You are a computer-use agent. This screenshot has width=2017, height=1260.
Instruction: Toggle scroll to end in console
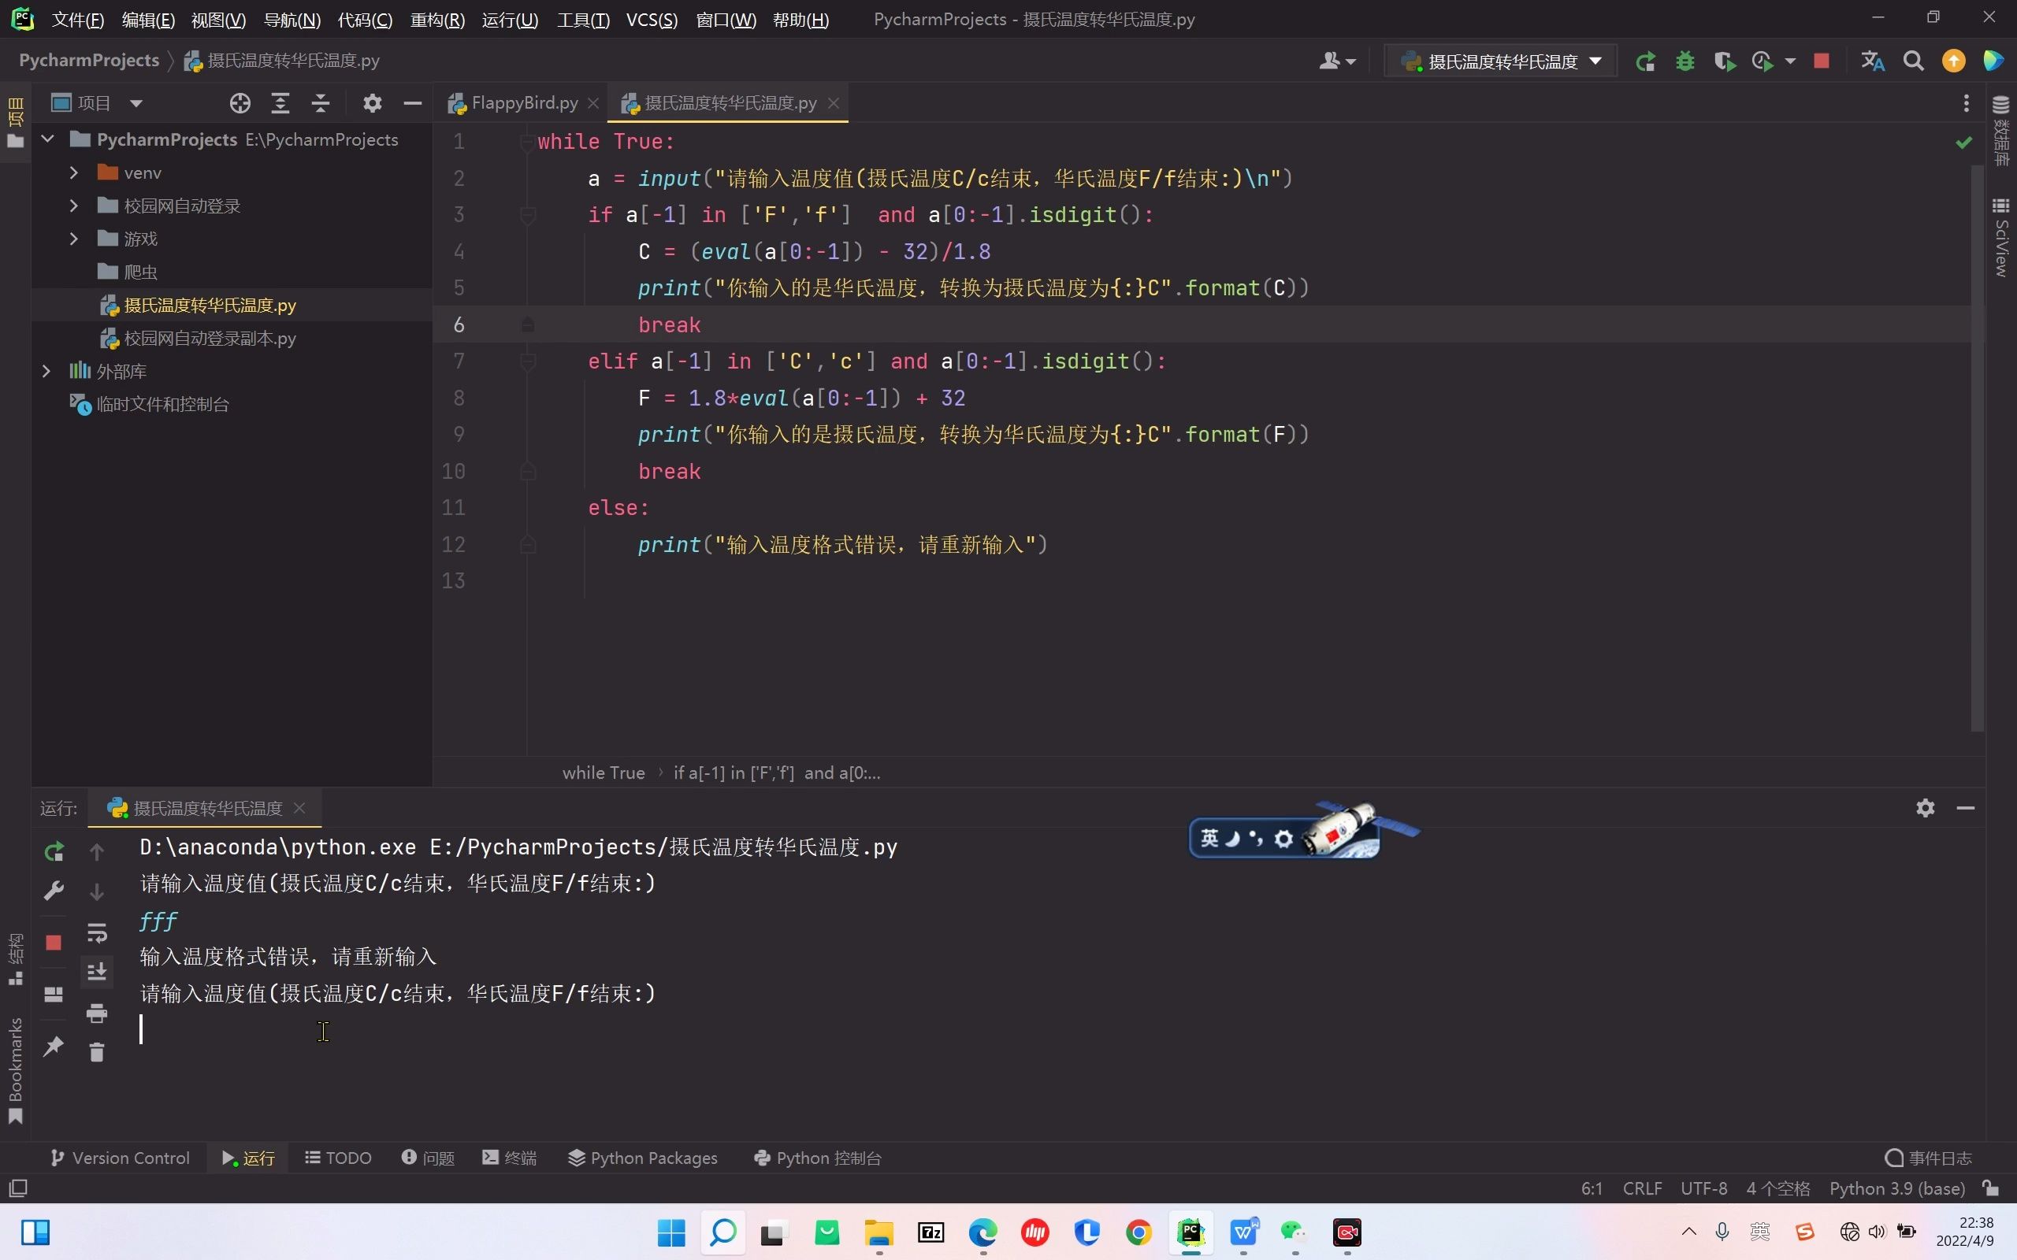[97, 972]
